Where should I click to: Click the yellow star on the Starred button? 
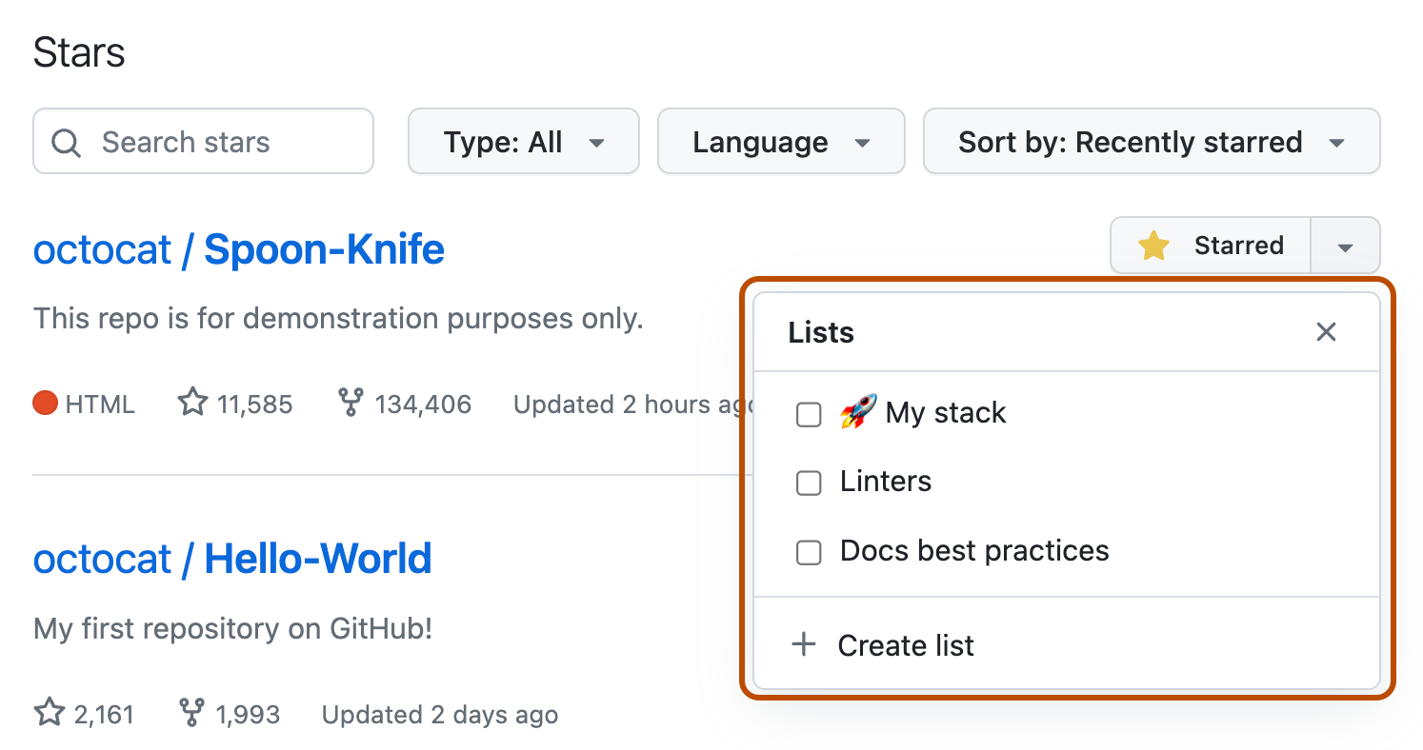[x=1152, y=245]
